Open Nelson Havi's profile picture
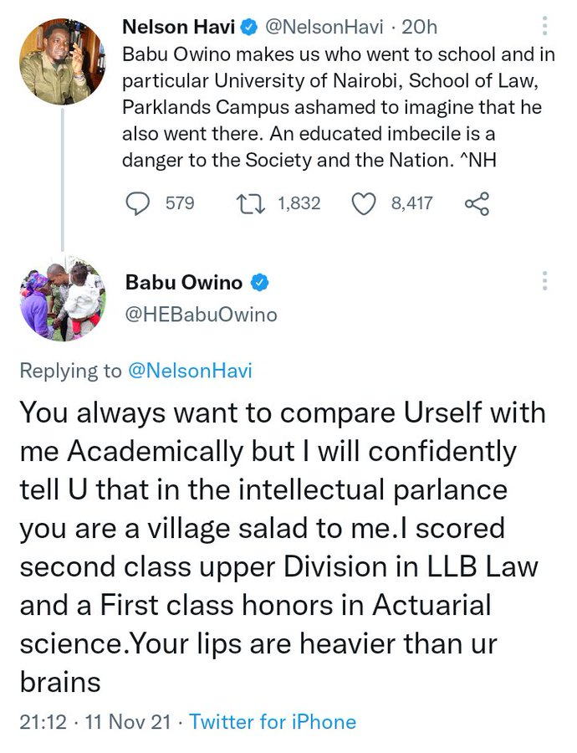This screenshot has height=753, width=577. click(62, 61)
